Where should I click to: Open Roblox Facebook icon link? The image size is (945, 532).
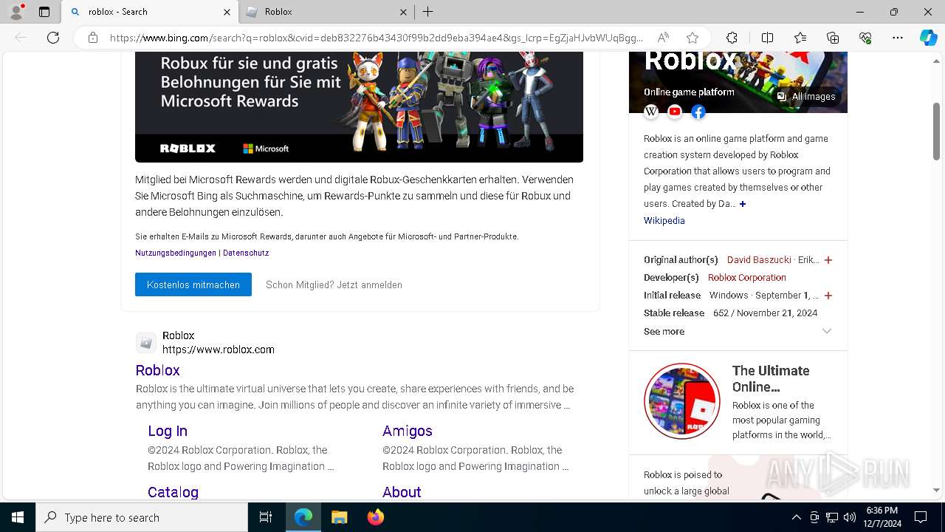(x=698, y=112)
